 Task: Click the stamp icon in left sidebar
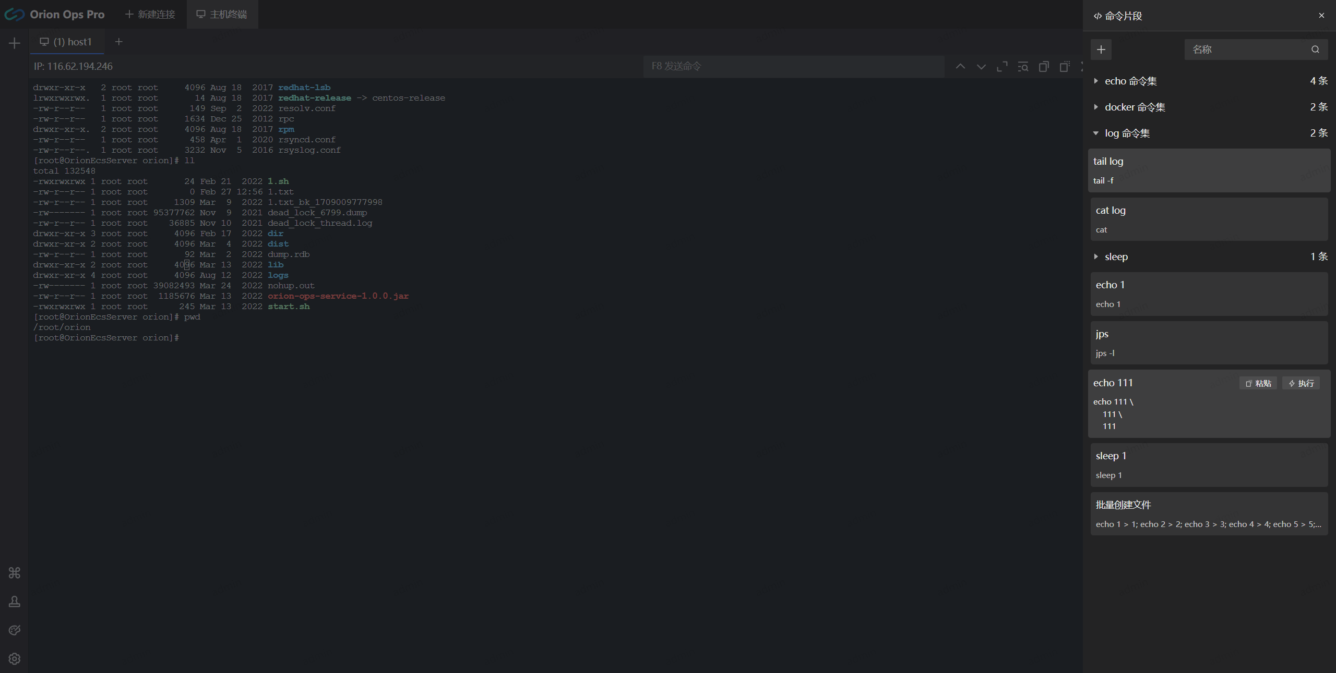15,602
